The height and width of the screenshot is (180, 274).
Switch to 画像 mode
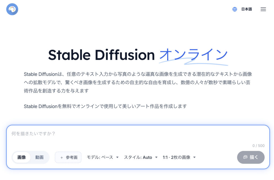(22, 157)
